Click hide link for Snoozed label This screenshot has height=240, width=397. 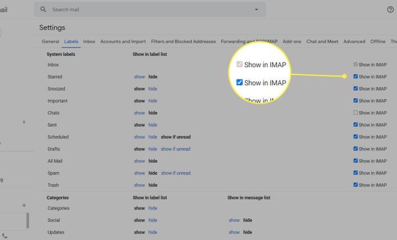[153, 89]
